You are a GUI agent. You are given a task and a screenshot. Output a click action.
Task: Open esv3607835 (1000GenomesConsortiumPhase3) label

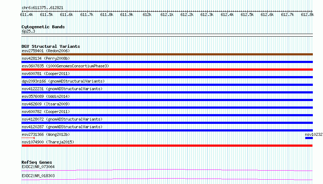pos(65,66)
